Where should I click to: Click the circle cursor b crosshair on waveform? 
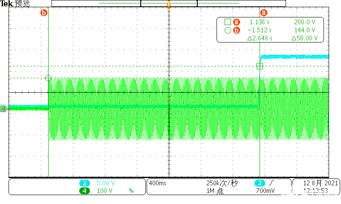pos(48,78)
